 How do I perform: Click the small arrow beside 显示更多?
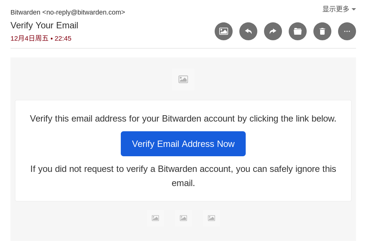[x=354, y=9]
